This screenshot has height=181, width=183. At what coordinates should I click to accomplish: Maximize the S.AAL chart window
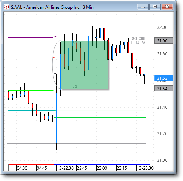155,7
